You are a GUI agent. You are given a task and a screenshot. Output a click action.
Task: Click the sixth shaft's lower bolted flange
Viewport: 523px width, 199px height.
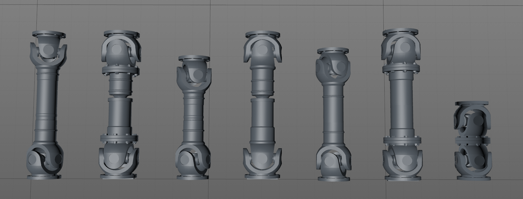pos(402,140)
